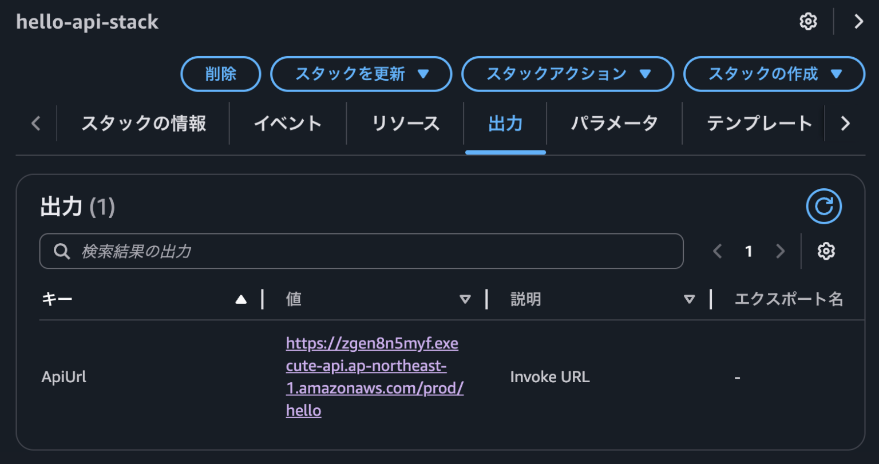Toggle sorting on the 値 column
The image size is (879, 464).
[x=465, y=298]
